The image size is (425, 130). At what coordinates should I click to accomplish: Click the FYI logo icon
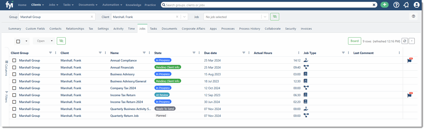9,5
